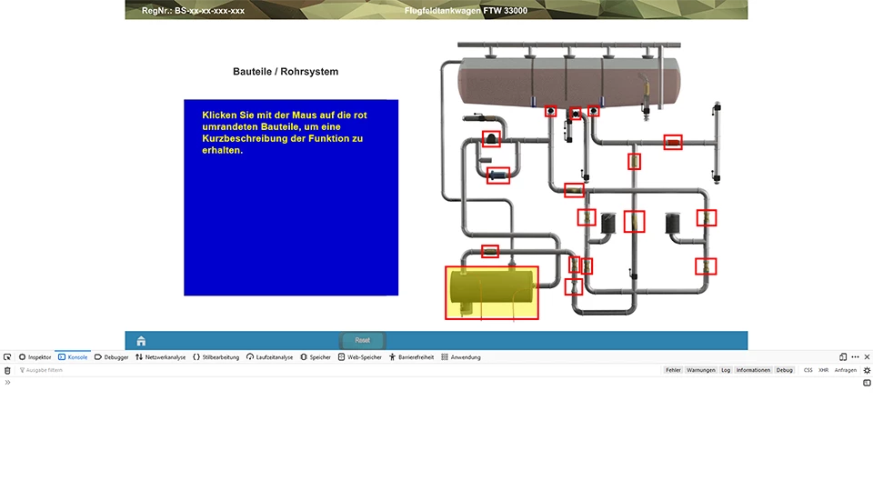Select the lowest valve on the far-right vertical pipe

point(706,266)
